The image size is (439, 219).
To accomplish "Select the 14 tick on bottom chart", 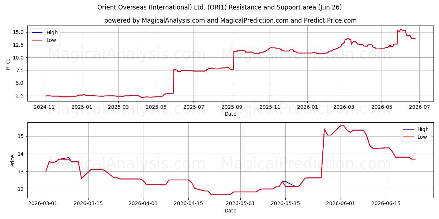I will (x=22, y=154).
